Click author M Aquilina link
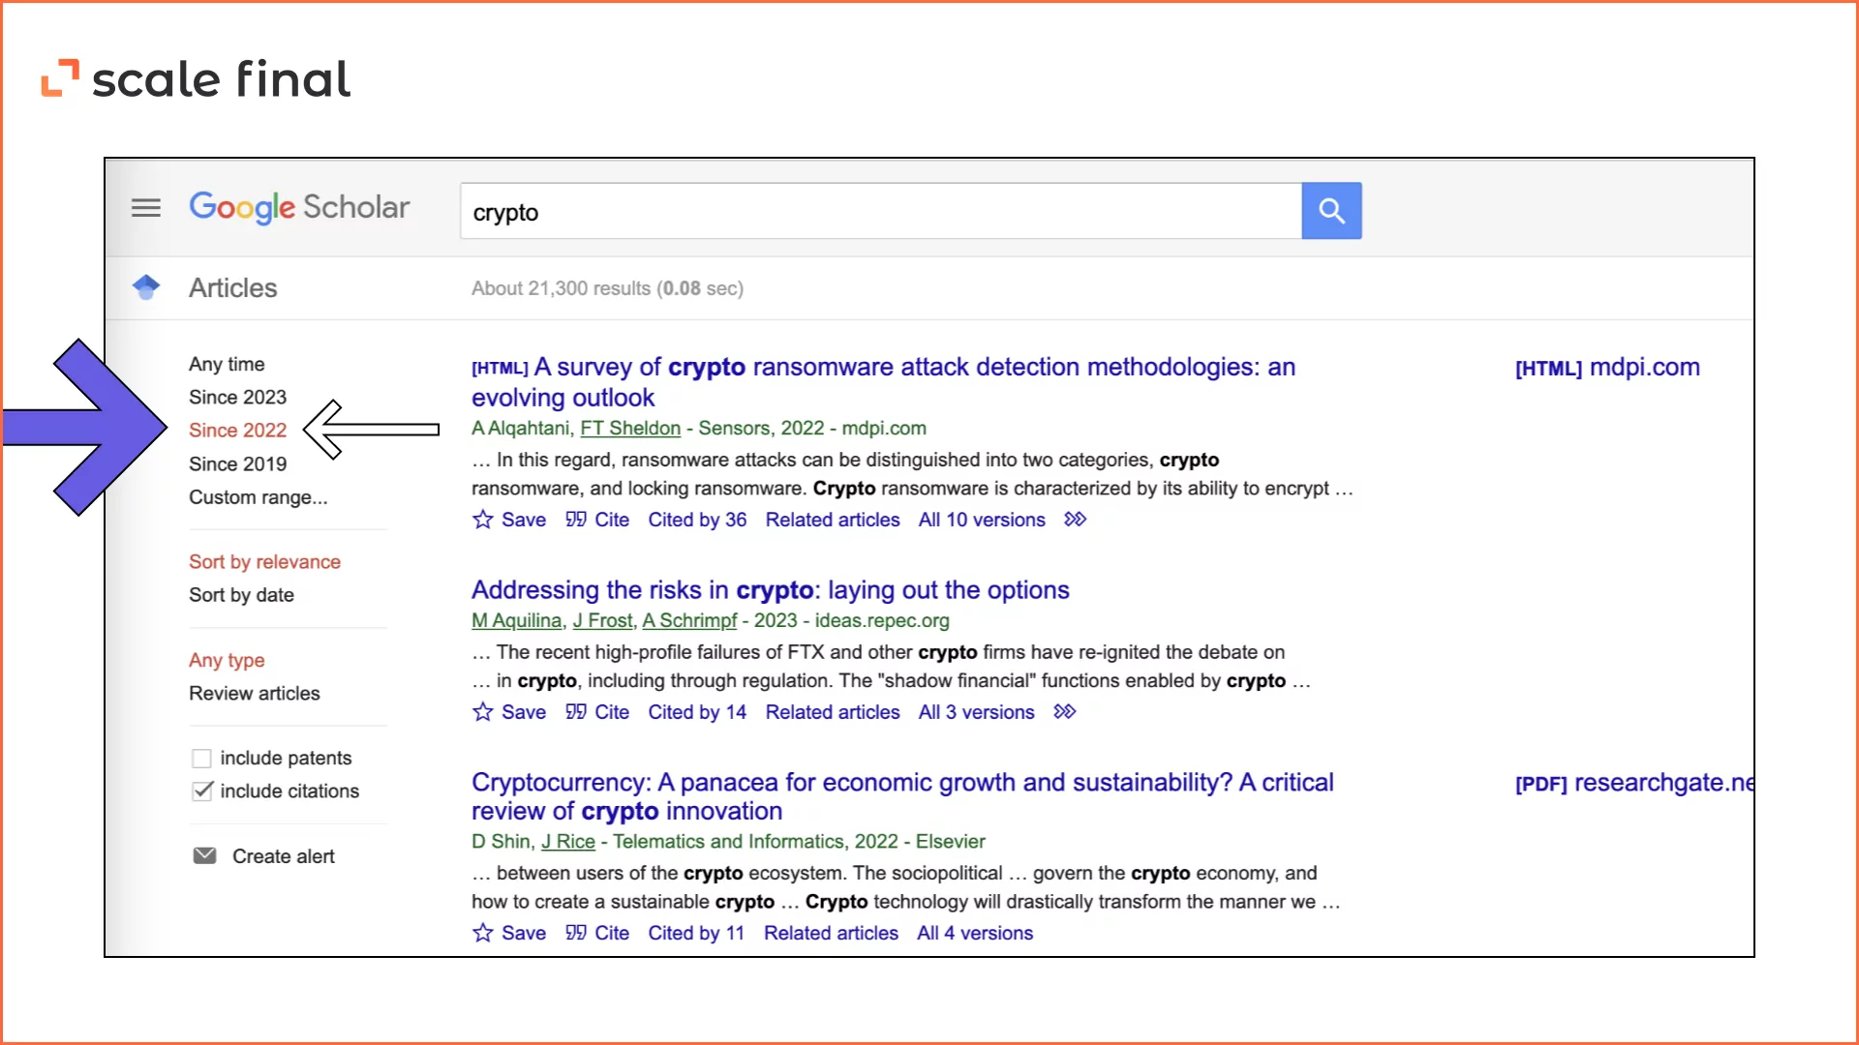1859x1045 pixels. 516,620
